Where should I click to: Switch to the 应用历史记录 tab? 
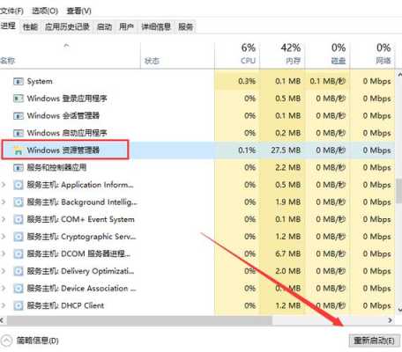[67, 27]
